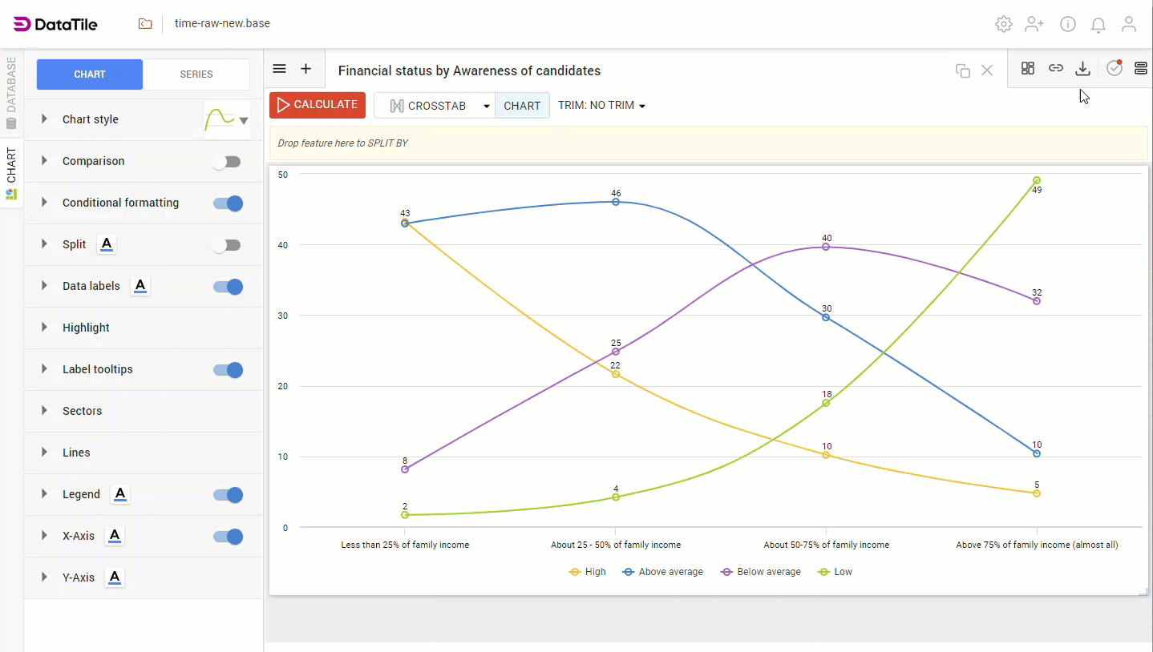
Task: Open the dashboard layout icon
Action: [x=1027, y=69]
